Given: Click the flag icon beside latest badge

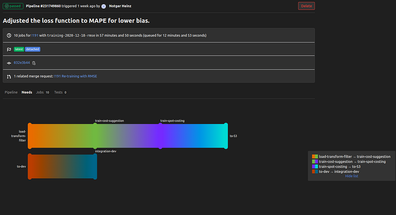Looking at the screenshot, I should (9, 49).
